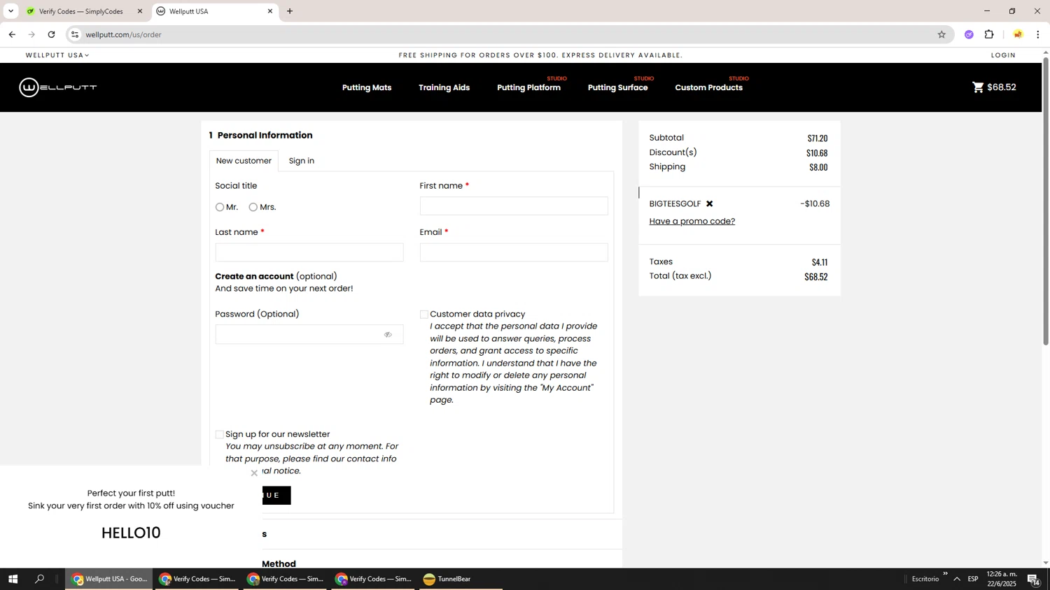Select the New customer tab

(x=244, y=161)
